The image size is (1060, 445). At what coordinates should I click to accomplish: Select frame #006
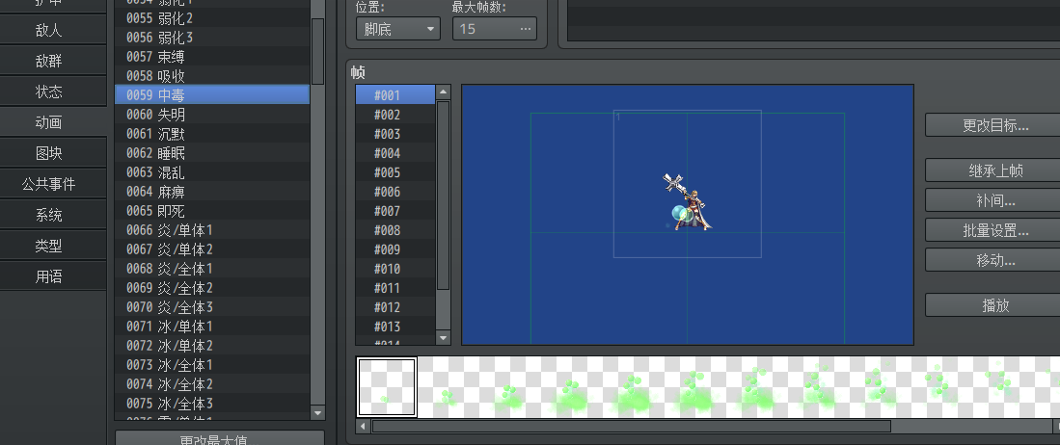(x=395, y=192)
